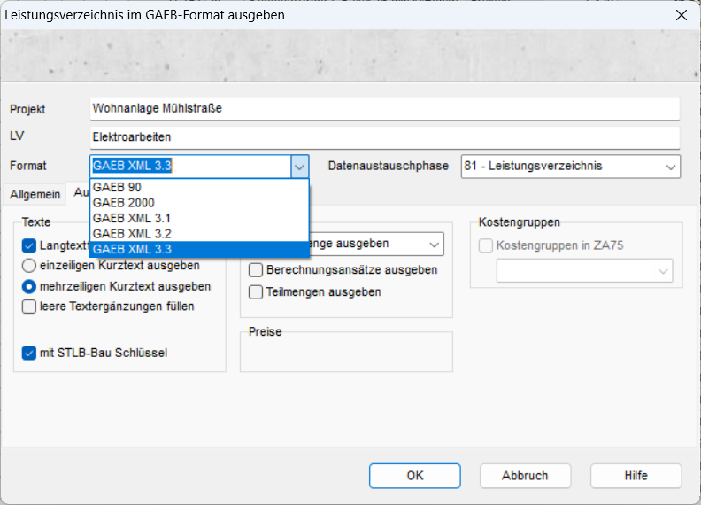701x505 pixels.
Task: Check the Teilmengen ausgeben option
Action: [256, 291]
